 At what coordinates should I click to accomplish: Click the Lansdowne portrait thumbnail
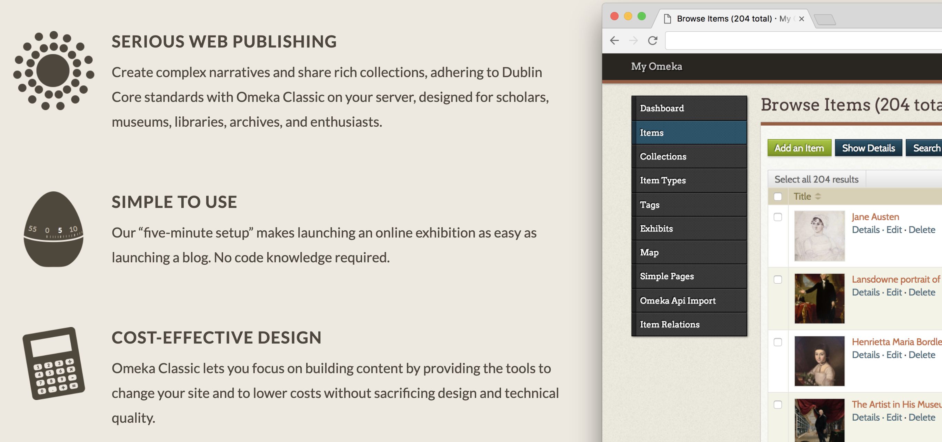click(820, 298)
